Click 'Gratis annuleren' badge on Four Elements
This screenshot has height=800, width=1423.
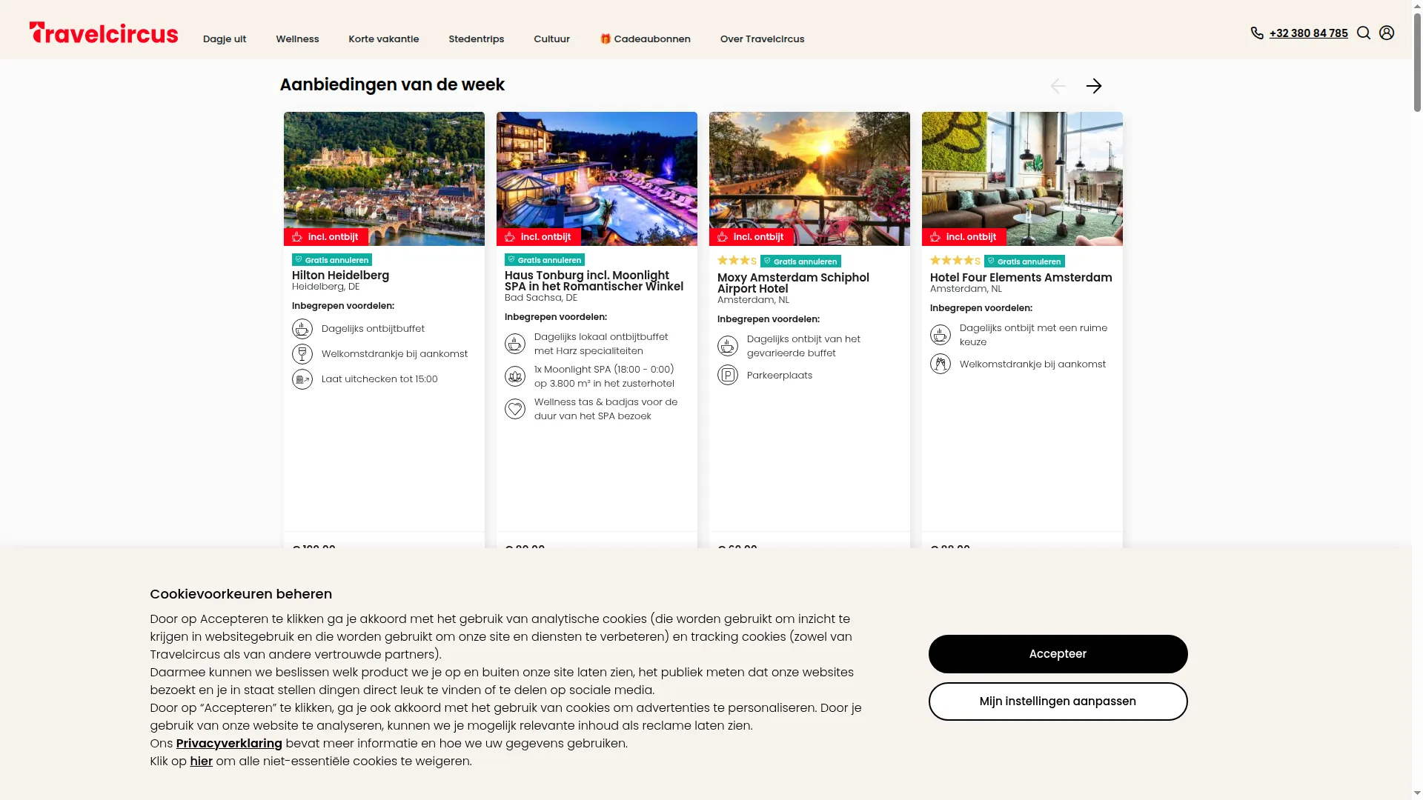pyautogui.click(x=1024, y=261)
